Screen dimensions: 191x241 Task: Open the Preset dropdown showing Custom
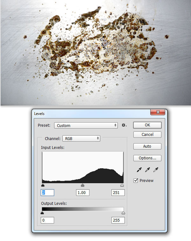pos(86,125)
